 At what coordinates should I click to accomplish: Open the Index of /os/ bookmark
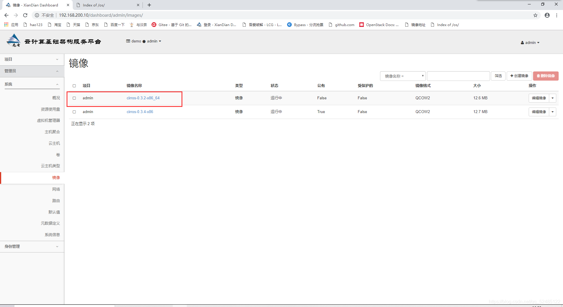click(x=445, y=25)
